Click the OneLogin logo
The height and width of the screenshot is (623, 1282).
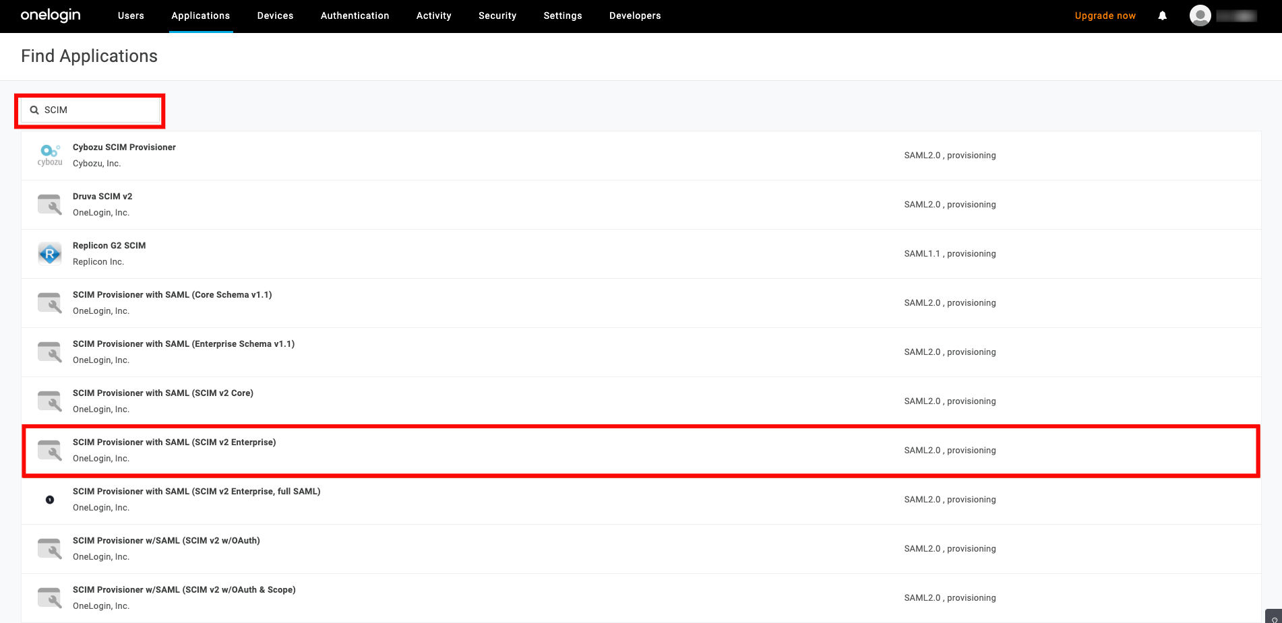(51, 15)
